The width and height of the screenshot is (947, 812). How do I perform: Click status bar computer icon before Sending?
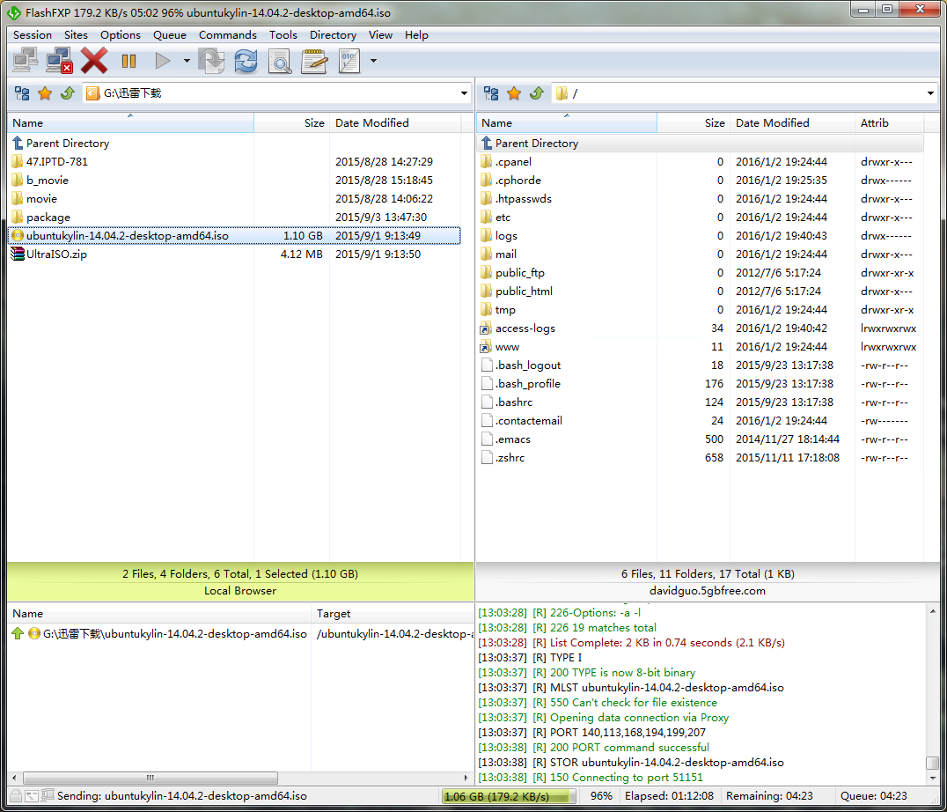click(x=48, y=795)
